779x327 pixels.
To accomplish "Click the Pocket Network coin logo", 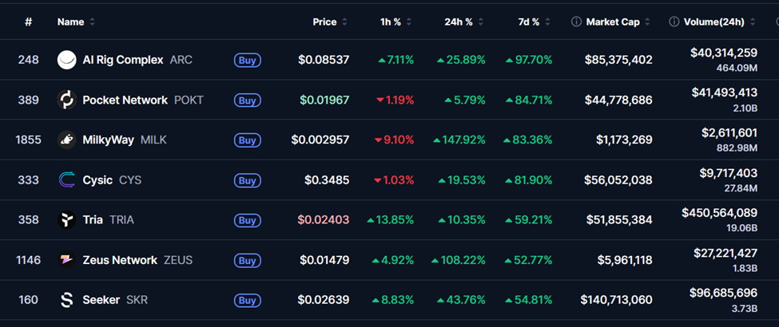I will 67,100.
